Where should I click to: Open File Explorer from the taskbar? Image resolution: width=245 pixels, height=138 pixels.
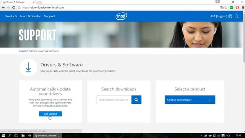coord(23,135)
